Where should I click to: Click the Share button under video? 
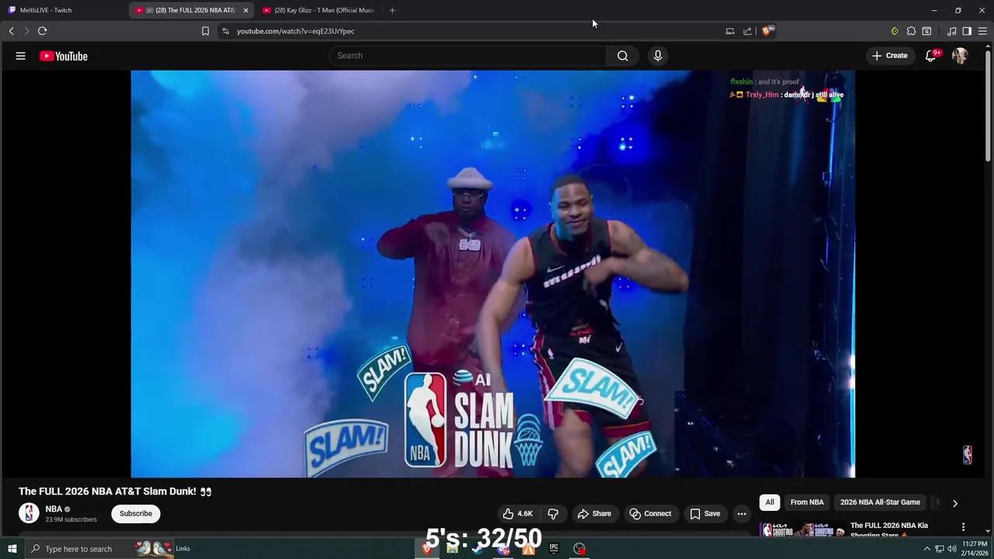point(594,513)
